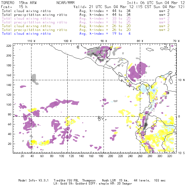Select the '90 W' longitude label
Image resolution: width=186 pixels, height=186 pixels.
coord(104,41)
